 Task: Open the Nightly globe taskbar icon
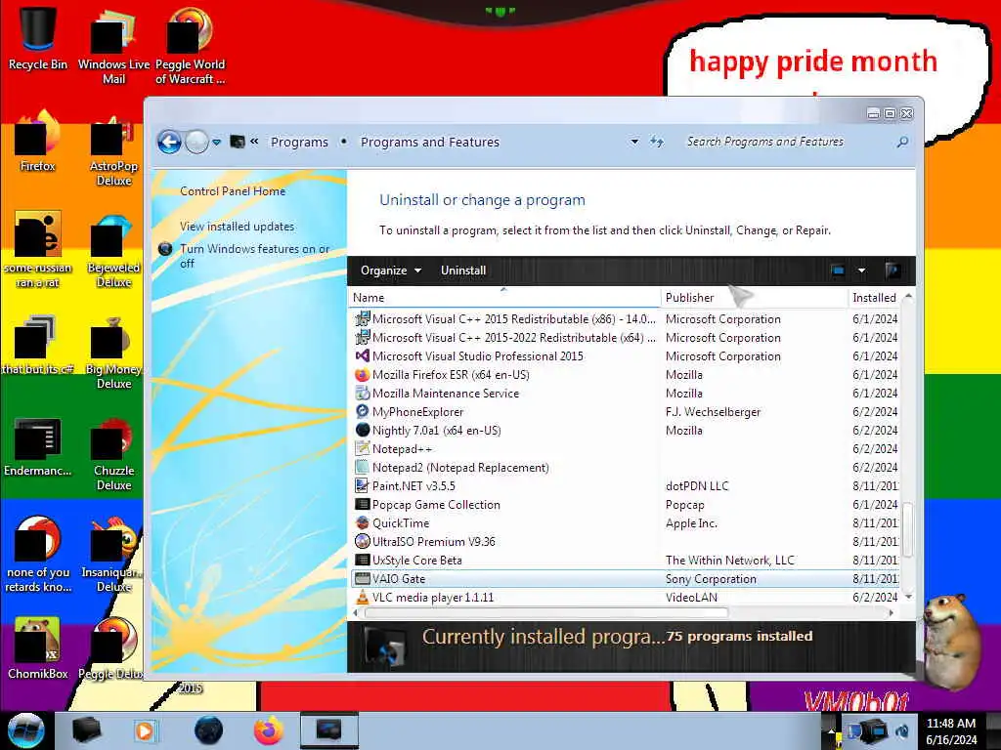209,730
